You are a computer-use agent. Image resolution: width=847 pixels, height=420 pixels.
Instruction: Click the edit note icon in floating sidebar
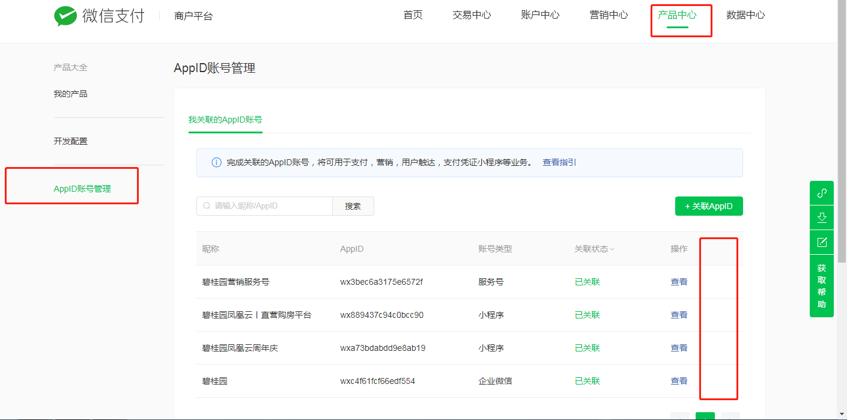click(x=822, y=242)
